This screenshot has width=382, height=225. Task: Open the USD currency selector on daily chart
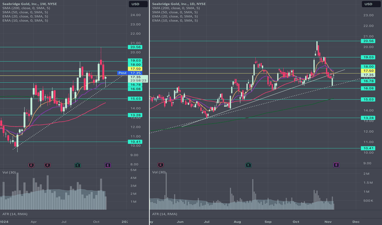pyautogui.click(x=371, y=4)
